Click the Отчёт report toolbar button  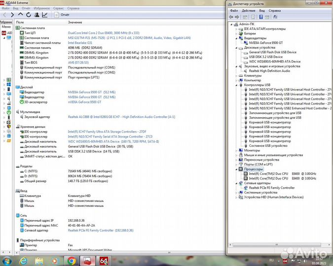(x=62, y=15)
